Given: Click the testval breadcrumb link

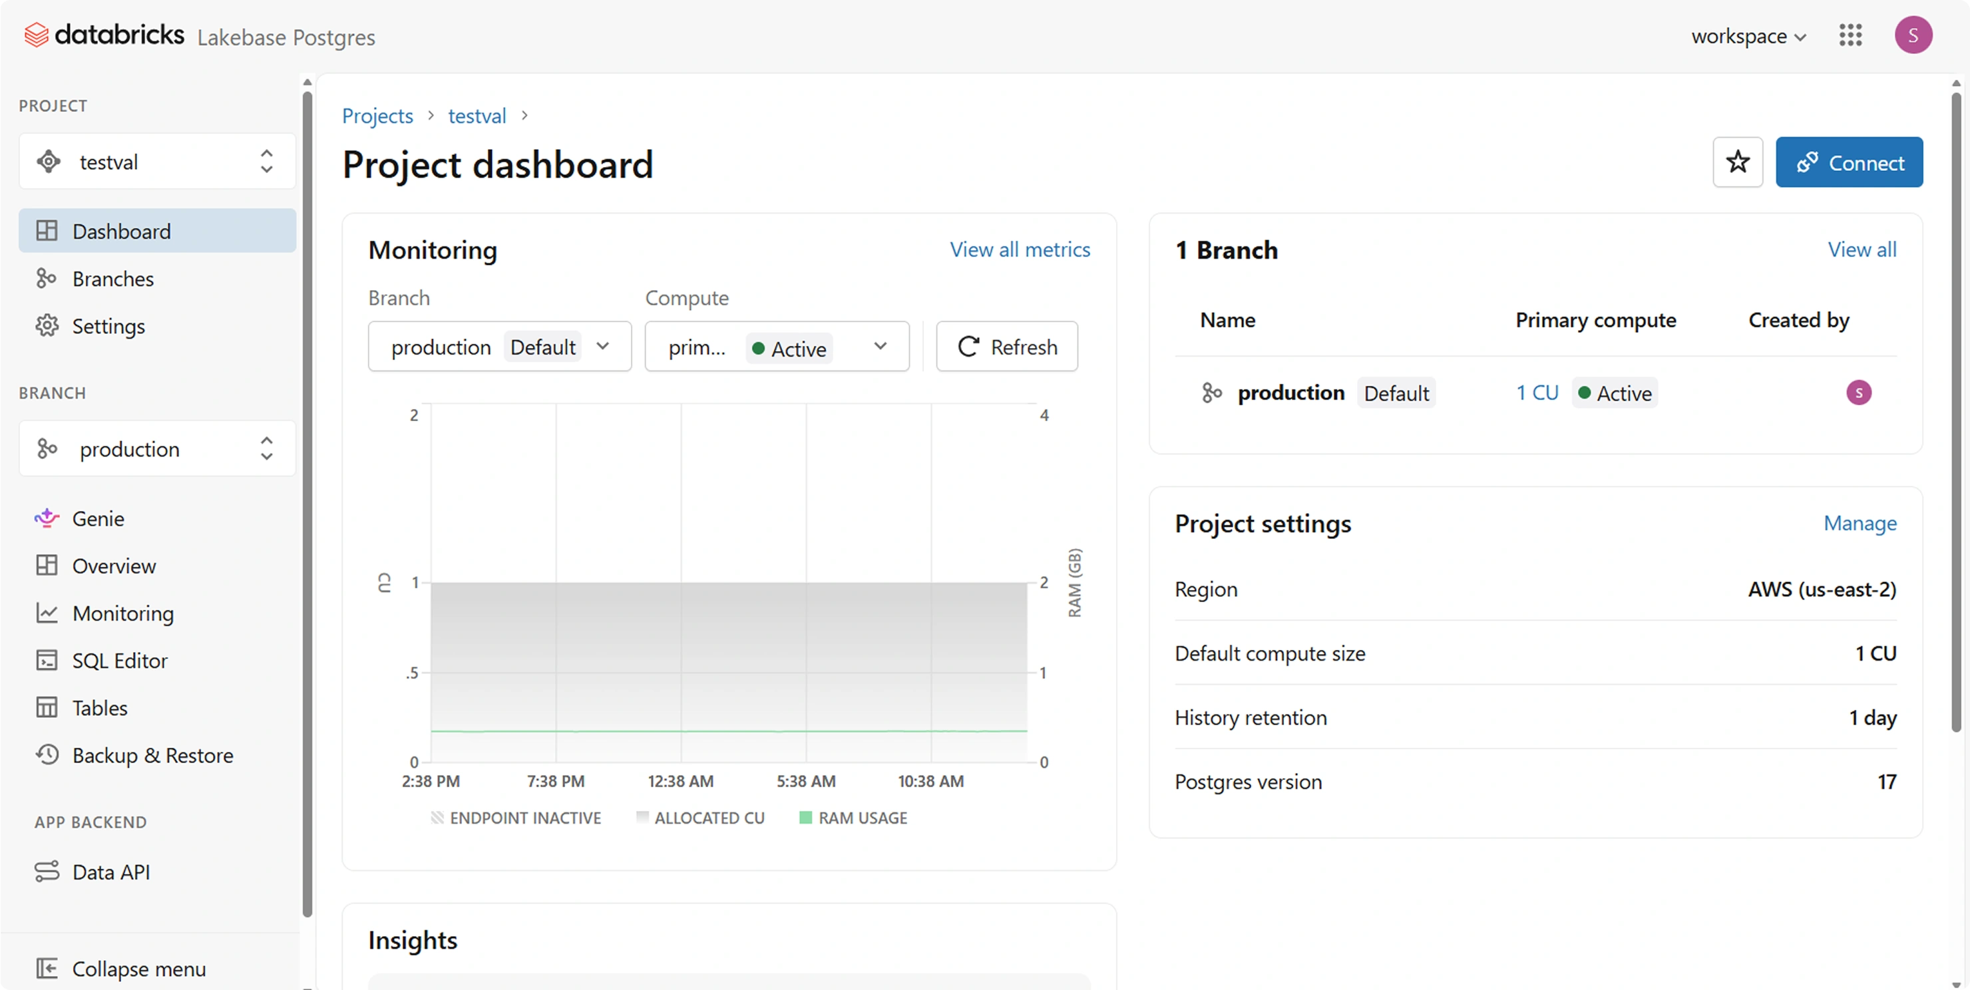Looking at the screenshot, I should 477,116.
